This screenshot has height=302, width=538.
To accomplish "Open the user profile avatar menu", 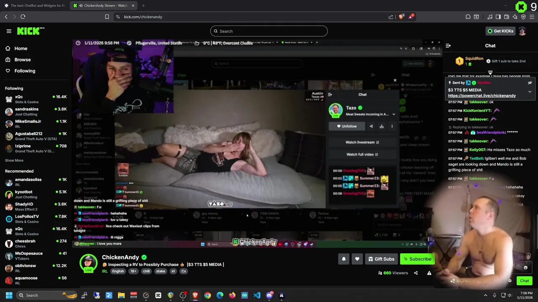I will (522, 31).
